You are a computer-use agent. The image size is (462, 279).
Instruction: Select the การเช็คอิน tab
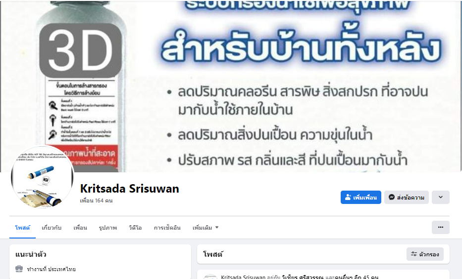tap(167, 228)
